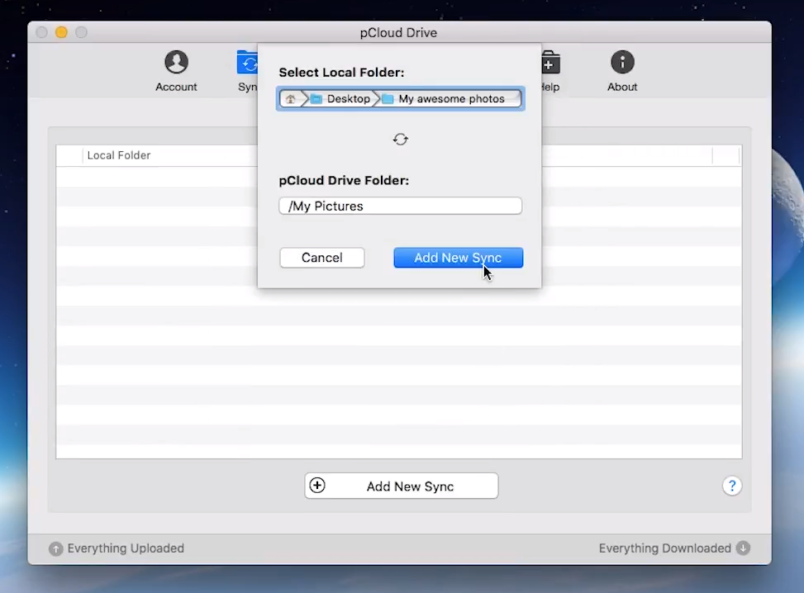Open the Account tab
The image size is (804, 593).
[x=176, y=72]
